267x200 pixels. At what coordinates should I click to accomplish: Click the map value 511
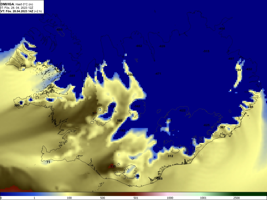(x=95, y=113)
